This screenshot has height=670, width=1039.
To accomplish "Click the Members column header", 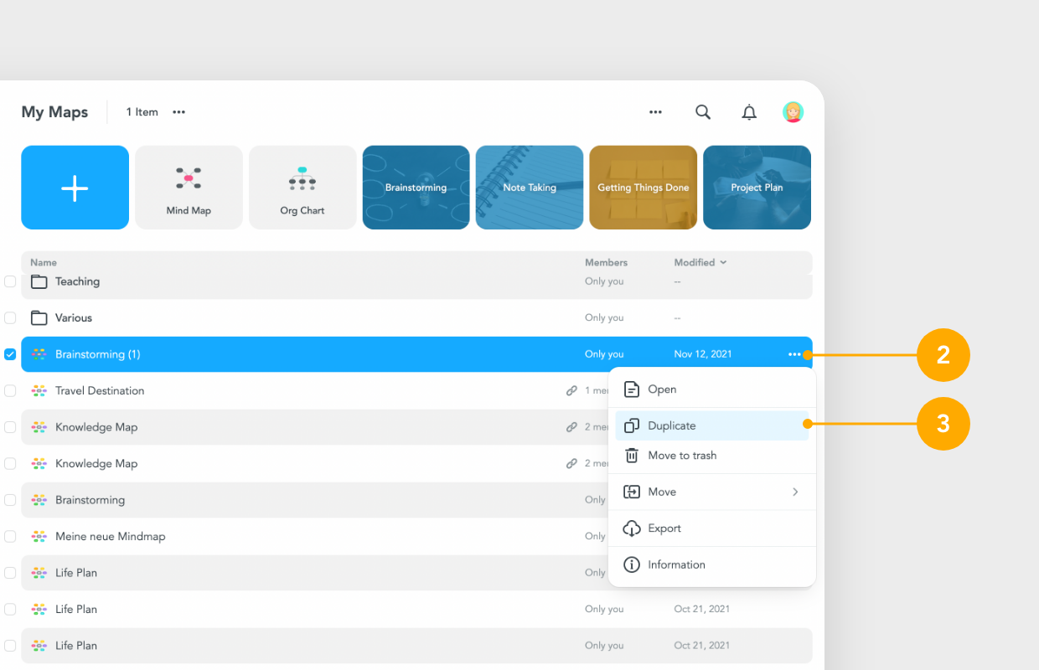I will click(606, 263).
